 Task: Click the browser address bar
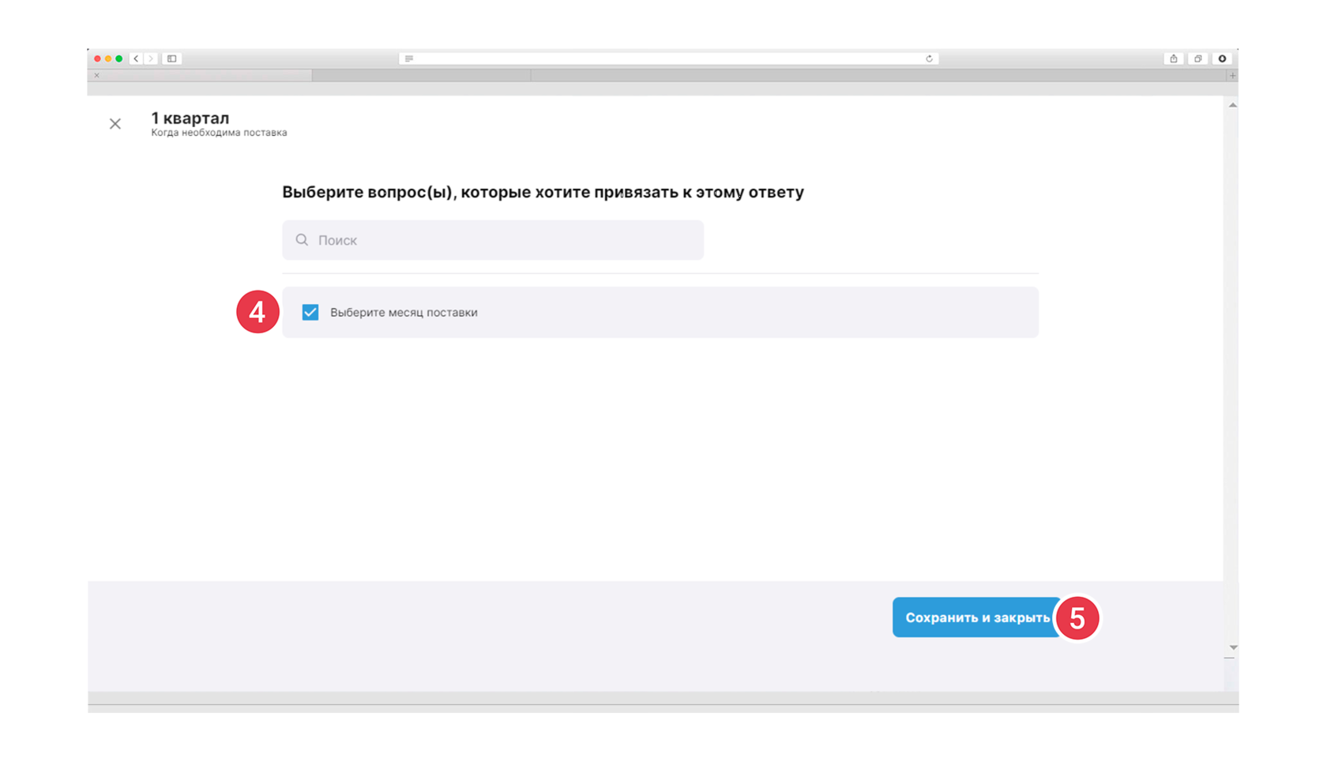(668, 58)
